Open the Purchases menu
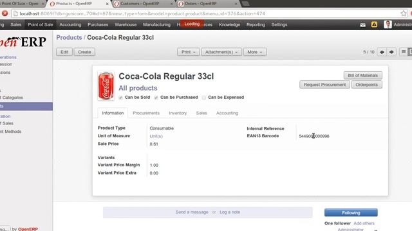The image size is (412, 231). 98,24
